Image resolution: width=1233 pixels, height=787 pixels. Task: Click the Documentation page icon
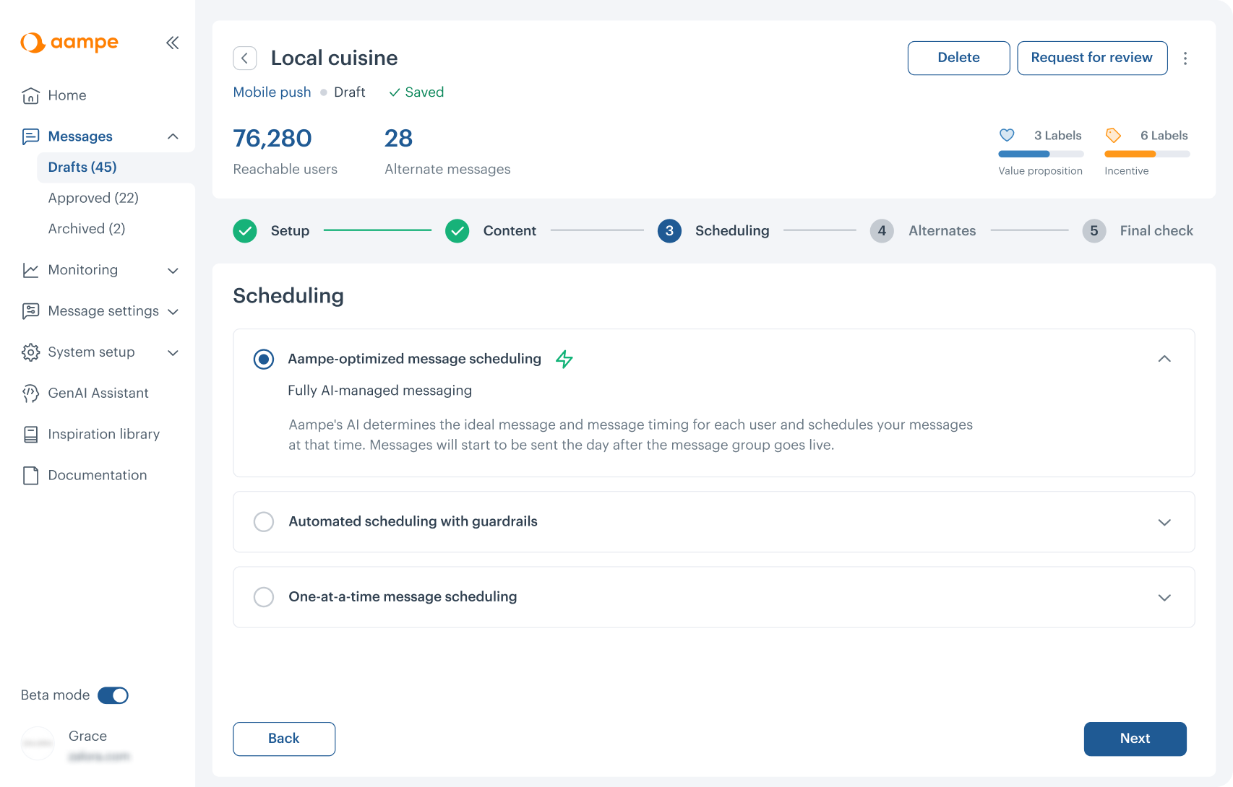pos(30,475)
